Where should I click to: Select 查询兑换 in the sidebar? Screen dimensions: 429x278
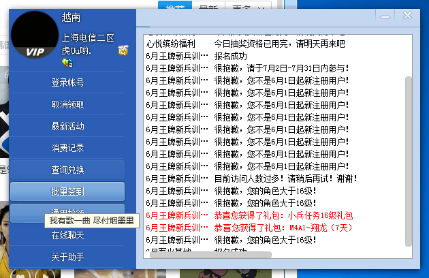(67, 170)
